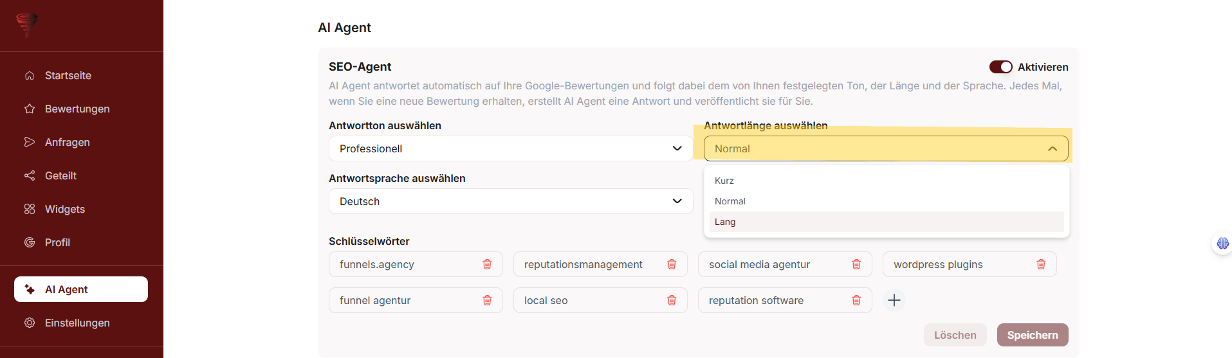
Task: Expand the Antwortsprache Deutsch dropdown
Action: coord(510,201)
